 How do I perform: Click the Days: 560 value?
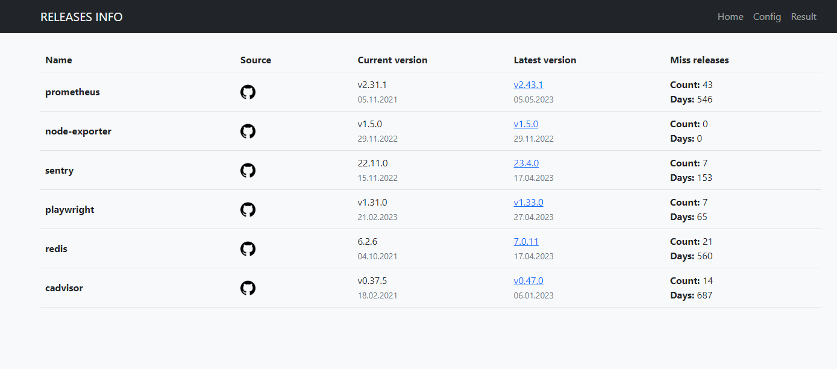click(691, 256)
